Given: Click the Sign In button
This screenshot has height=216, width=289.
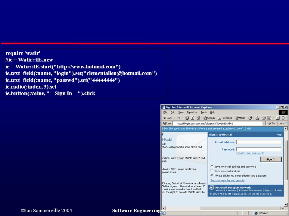Looking at the screenshot, I should tap(271, 159).
